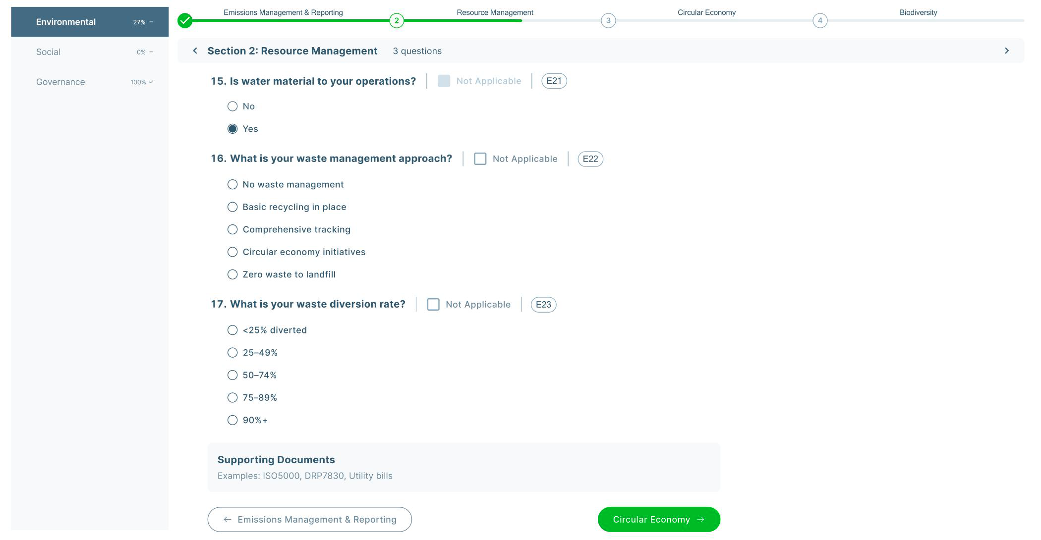Go back to Emissions Management & Reporting
Screen dimensions: 1041x540
tap(309, 519)
